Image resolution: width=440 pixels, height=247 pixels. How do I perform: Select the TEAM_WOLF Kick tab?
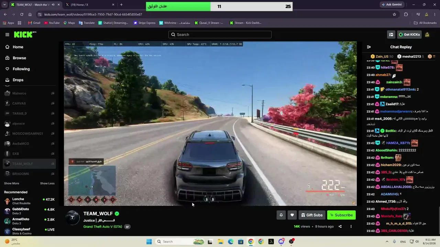pyautogui.click(x=35, y=5)
